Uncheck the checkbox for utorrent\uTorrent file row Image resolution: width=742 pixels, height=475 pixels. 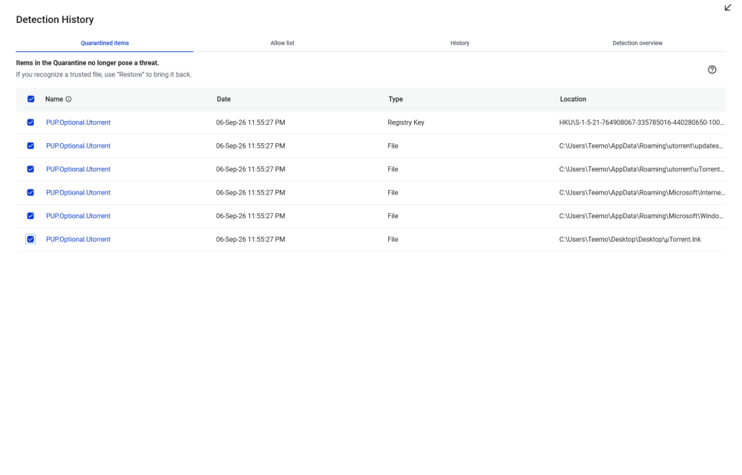(30, 169)
